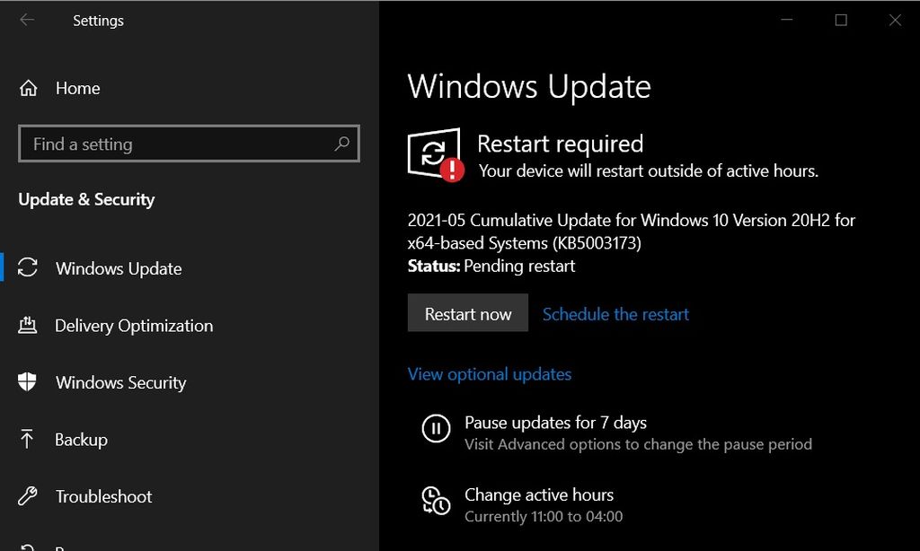The height and width of the screenshot is (551, 920).
Task: Click the Restart now button
Action: [x=467, y=313]
